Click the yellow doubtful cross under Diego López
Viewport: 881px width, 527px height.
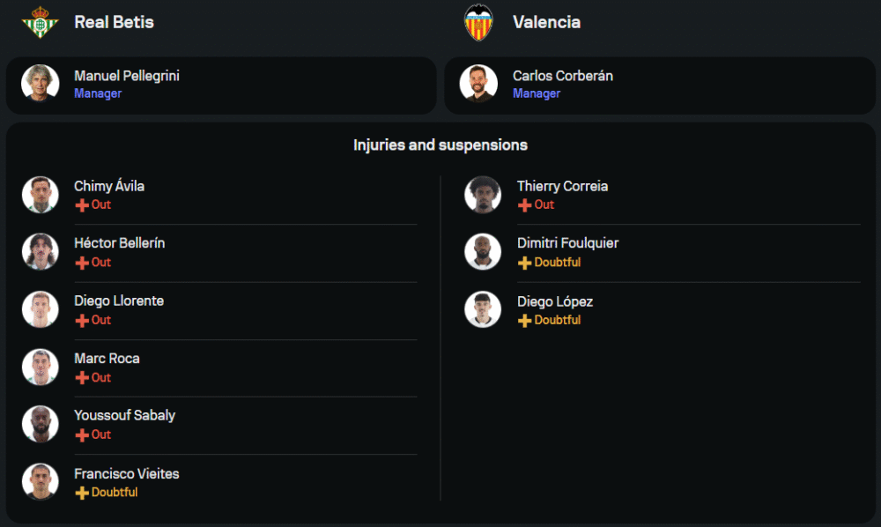click(x=525, y=320)
